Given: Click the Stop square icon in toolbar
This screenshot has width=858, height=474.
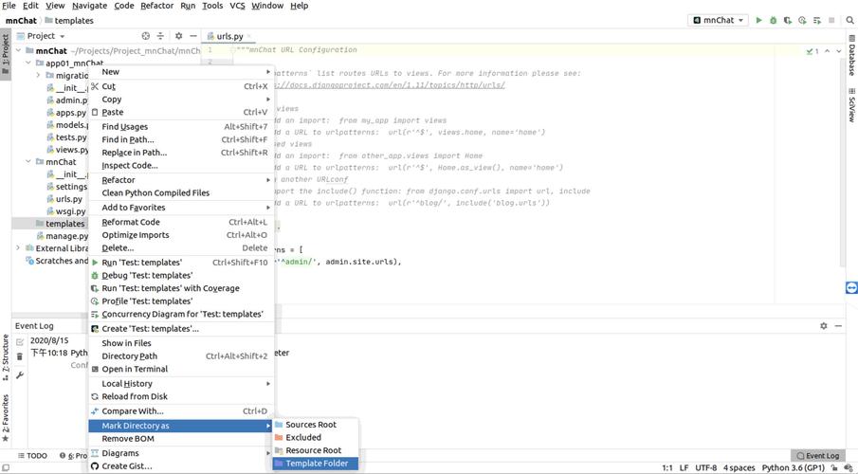Looking at the screenshot, I should (831, 20).
